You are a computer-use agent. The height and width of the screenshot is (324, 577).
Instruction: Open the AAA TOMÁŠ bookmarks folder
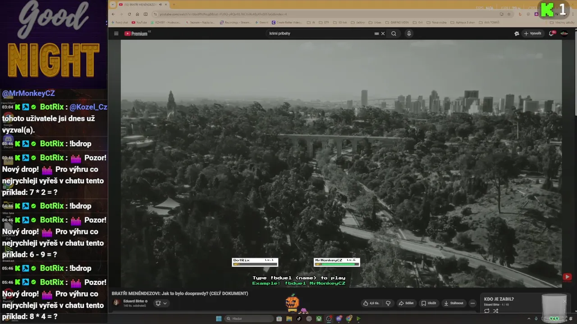coord(488,22)
